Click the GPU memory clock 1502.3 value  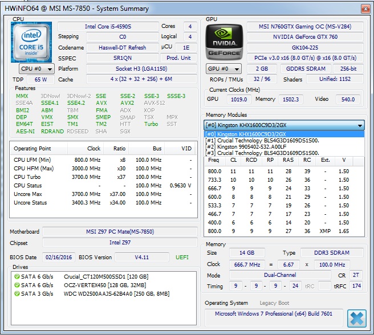[x=291, y=99]
